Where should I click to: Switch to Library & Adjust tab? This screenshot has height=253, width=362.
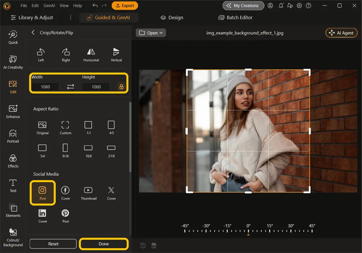(32, 17)
